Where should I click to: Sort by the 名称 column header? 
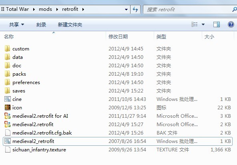coord(9,36)
